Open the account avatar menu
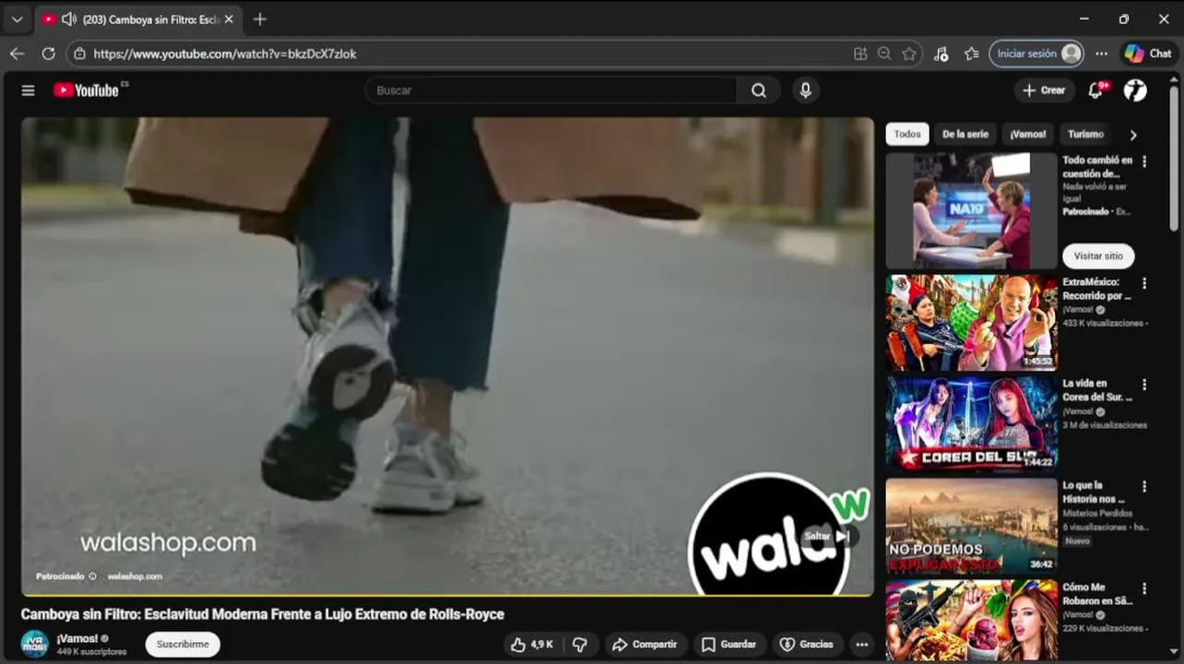 [1135, 90]
